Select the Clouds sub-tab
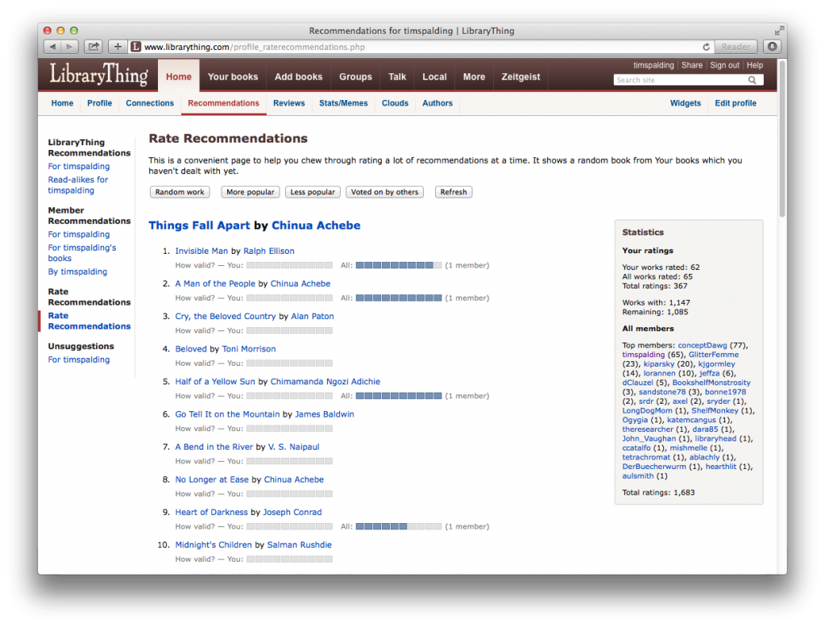Image resolution: width=825 pixels, height=627 pixels. [395, 103]
